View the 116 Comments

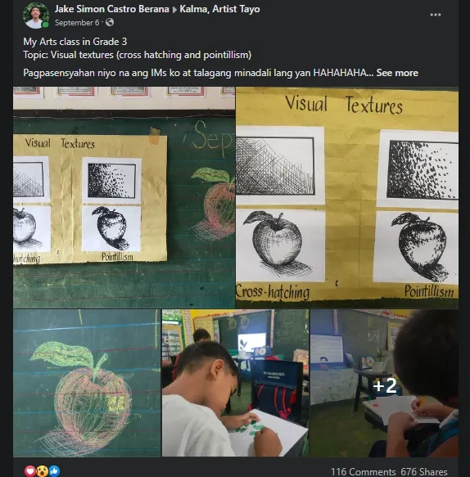pos(363,471)
